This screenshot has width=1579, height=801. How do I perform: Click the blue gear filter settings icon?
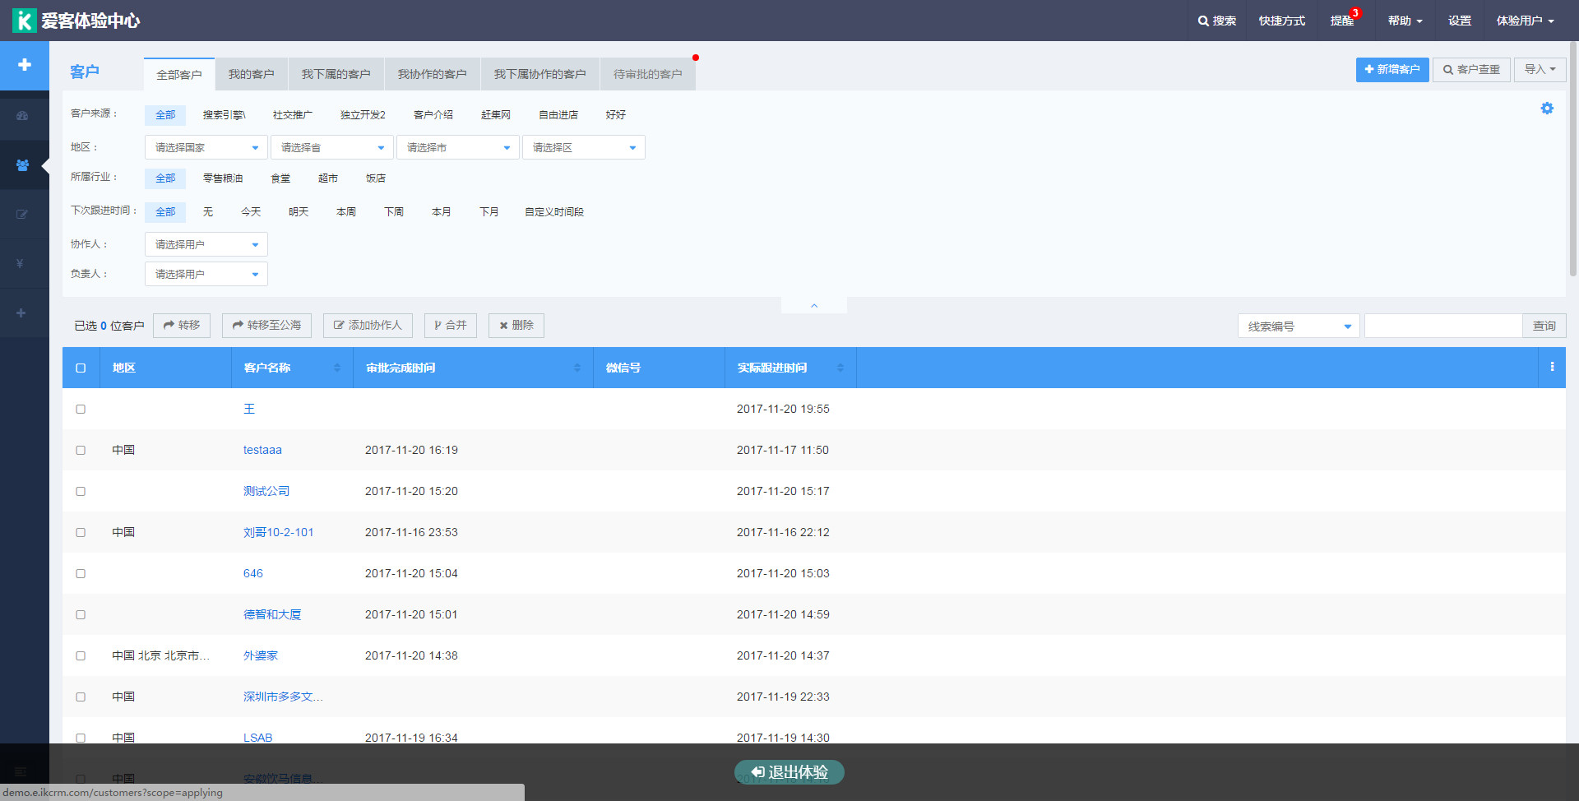pos(1547,109)
